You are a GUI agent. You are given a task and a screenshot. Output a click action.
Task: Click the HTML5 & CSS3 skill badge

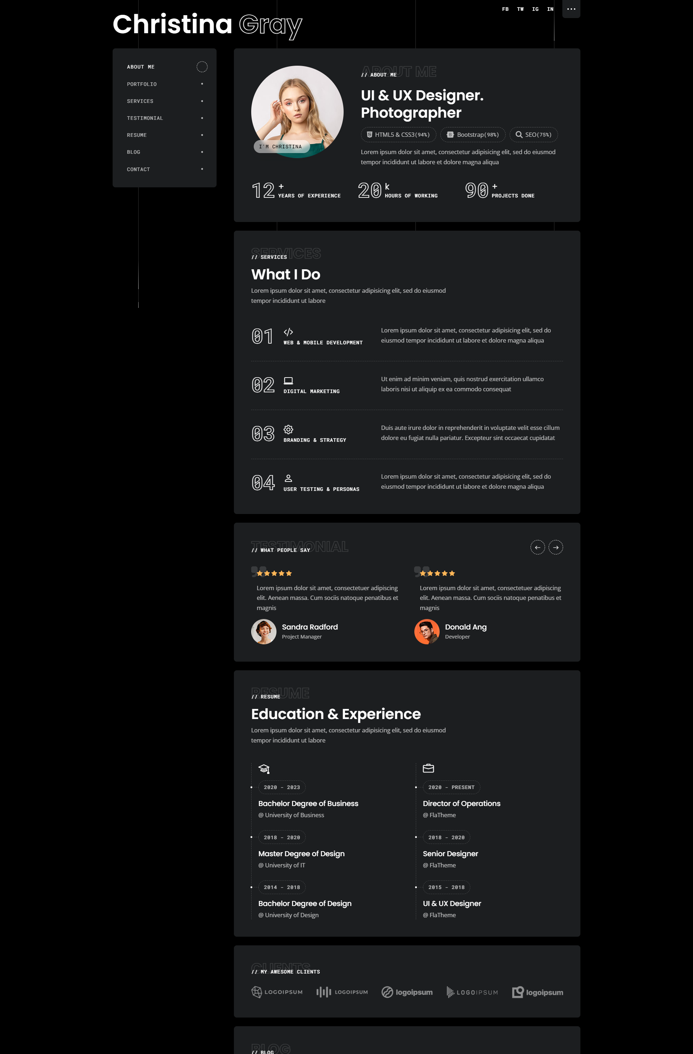coord(398,135)
